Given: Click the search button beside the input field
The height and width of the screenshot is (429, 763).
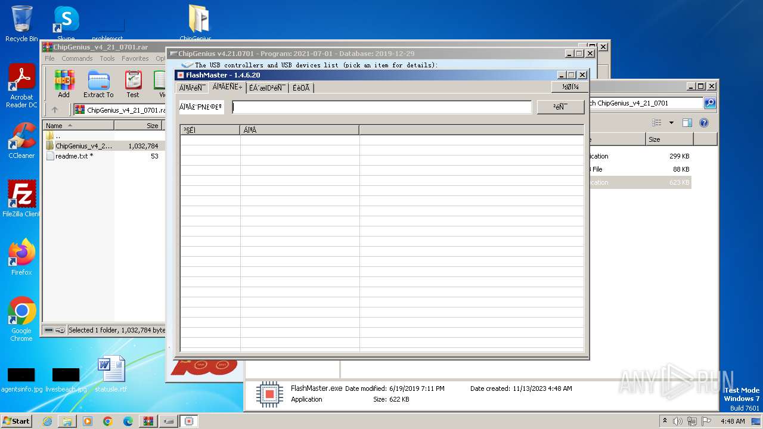Looking at the screenshot, I should (560, 107).
